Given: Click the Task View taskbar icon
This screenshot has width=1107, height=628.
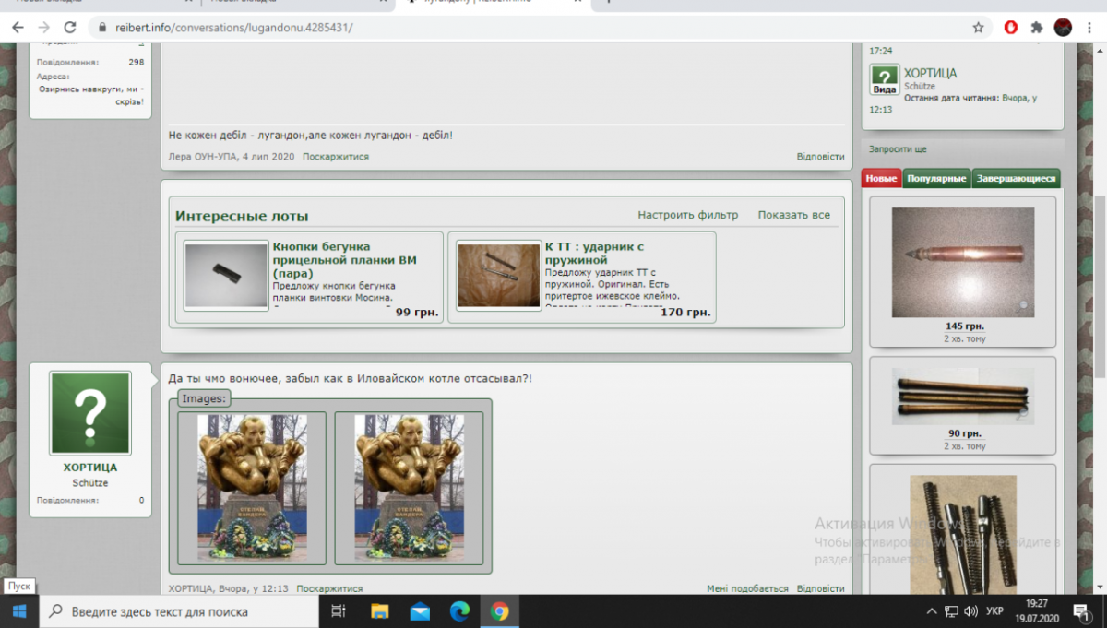Looking at the screenshot, I should [x=339, y=611].
